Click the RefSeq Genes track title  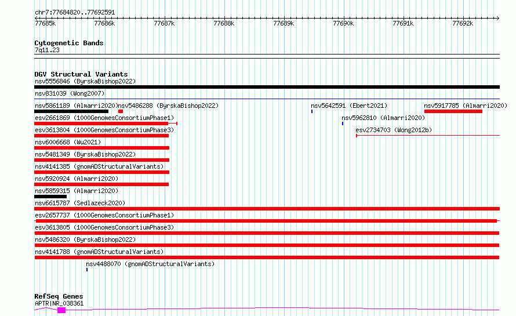tap(59, 296)
